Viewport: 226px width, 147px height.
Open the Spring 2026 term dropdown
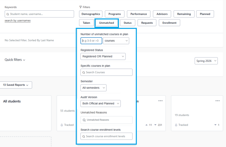pyautogui.click(x=206, y=61)
